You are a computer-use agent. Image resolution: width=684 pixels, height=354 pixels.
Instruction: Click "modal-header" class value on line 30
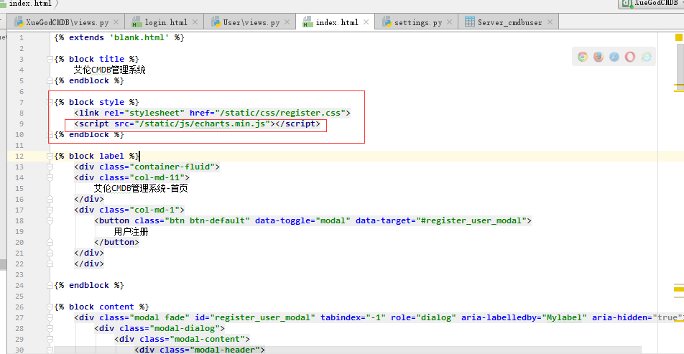point(225,350)
